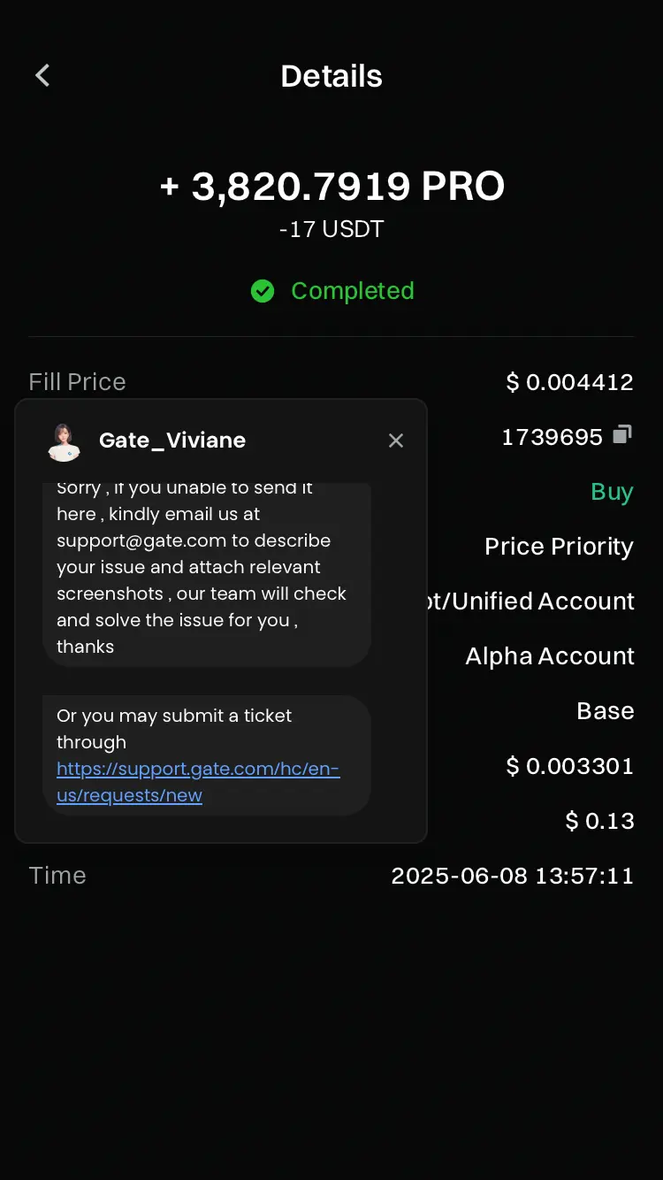This screenshot has width=663, height=1180.
Task: Click the Price Priority value
Action: tap(559, 547)
